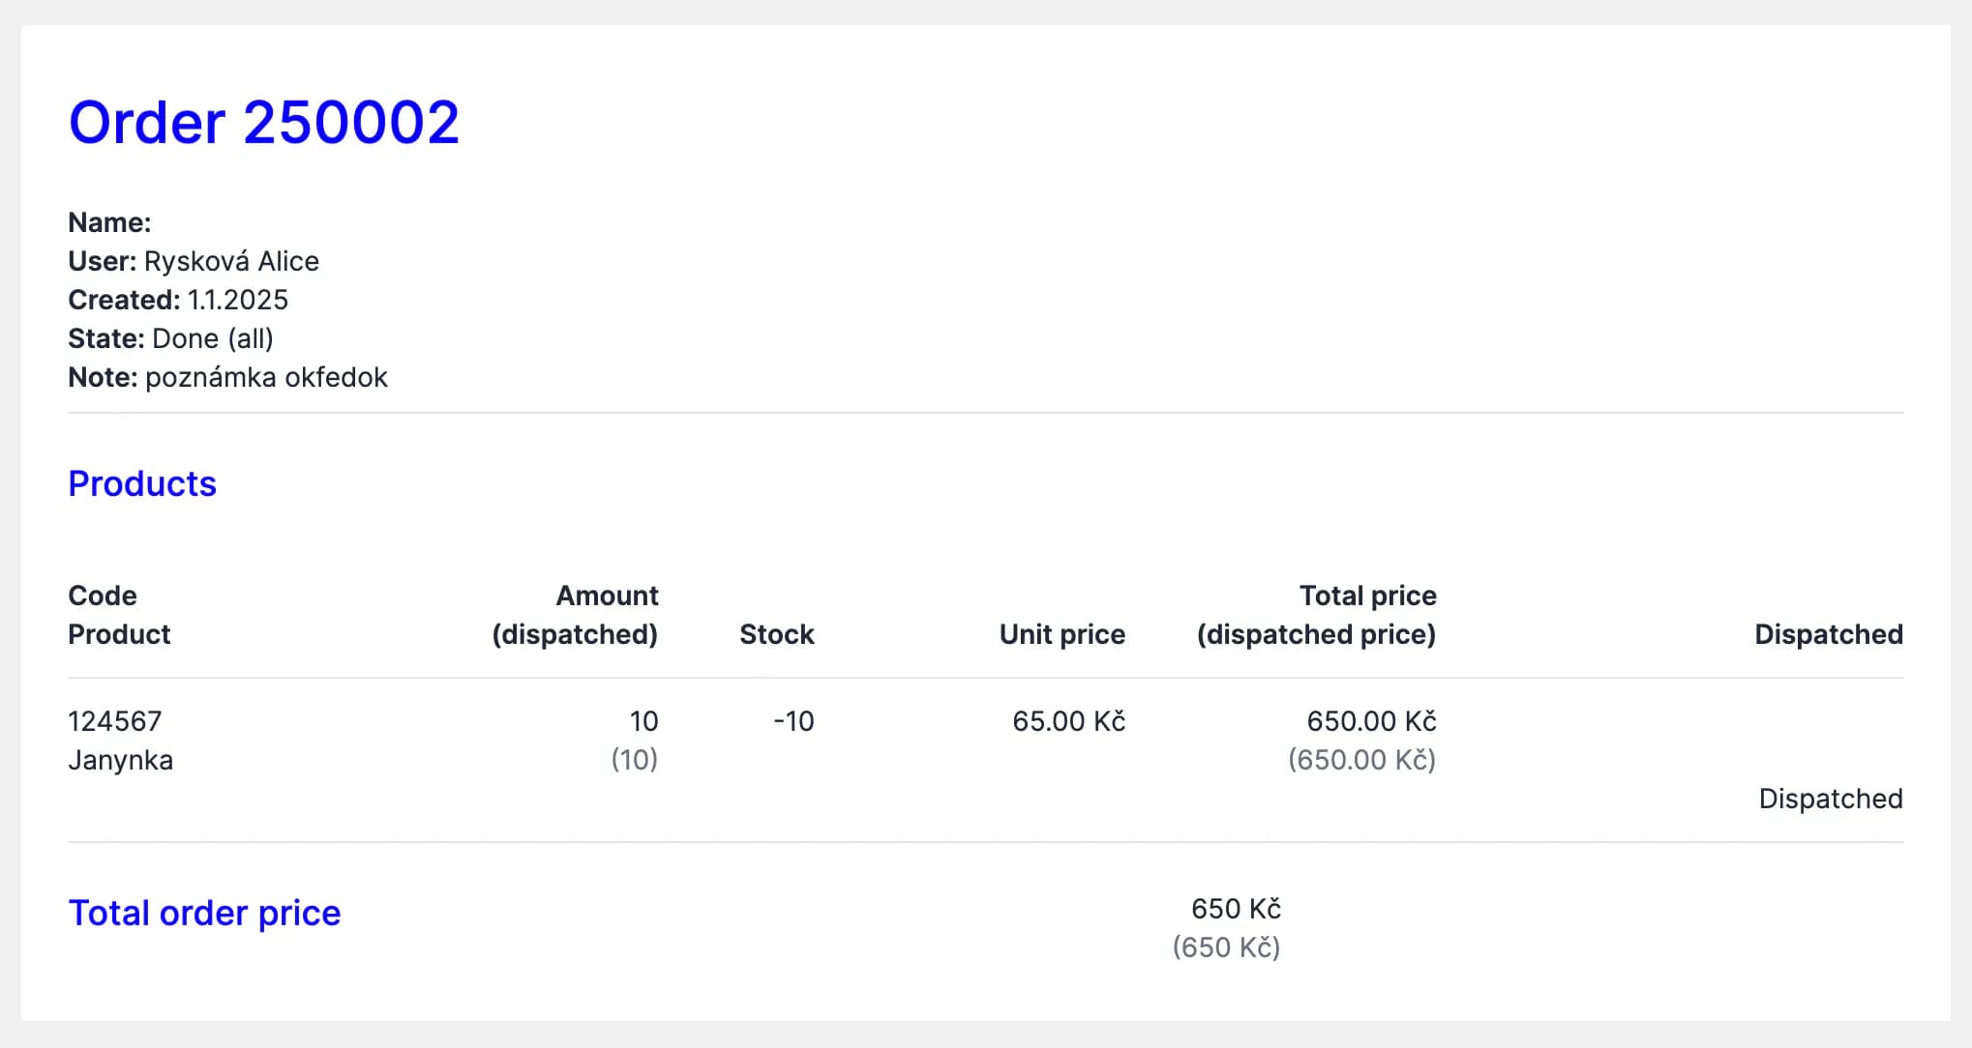Click the state value Done (all)

213,338
